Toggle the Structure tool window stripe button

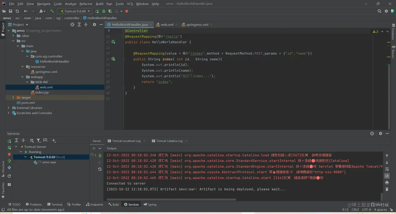pos(3,169)
